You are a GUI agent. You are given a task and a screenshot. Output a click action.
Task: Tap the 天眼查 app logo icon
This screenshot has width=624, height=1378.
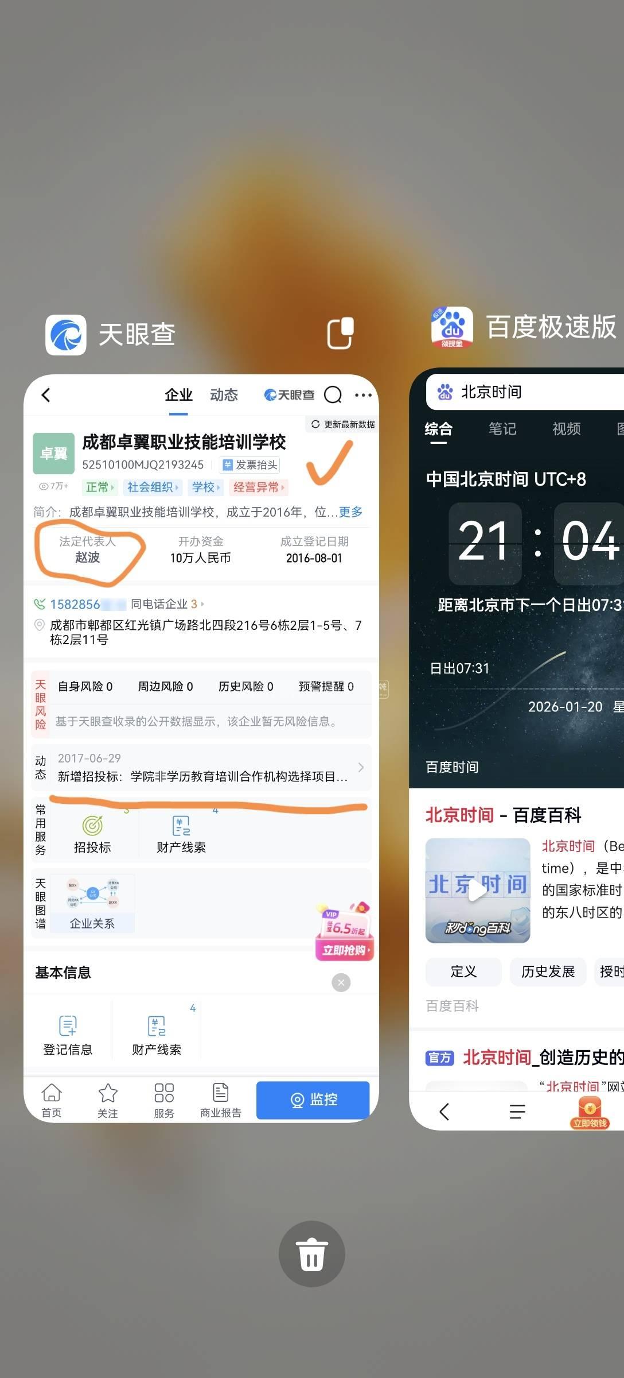[x=66, y=335]
